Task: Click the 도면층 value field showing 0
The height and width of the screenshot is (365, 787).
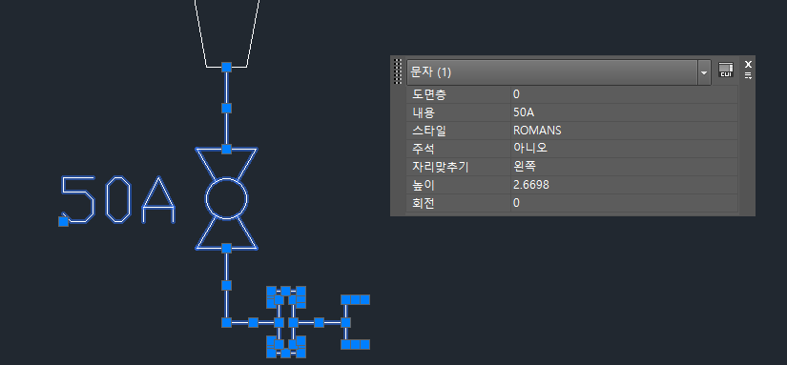Action: (624, 94)
